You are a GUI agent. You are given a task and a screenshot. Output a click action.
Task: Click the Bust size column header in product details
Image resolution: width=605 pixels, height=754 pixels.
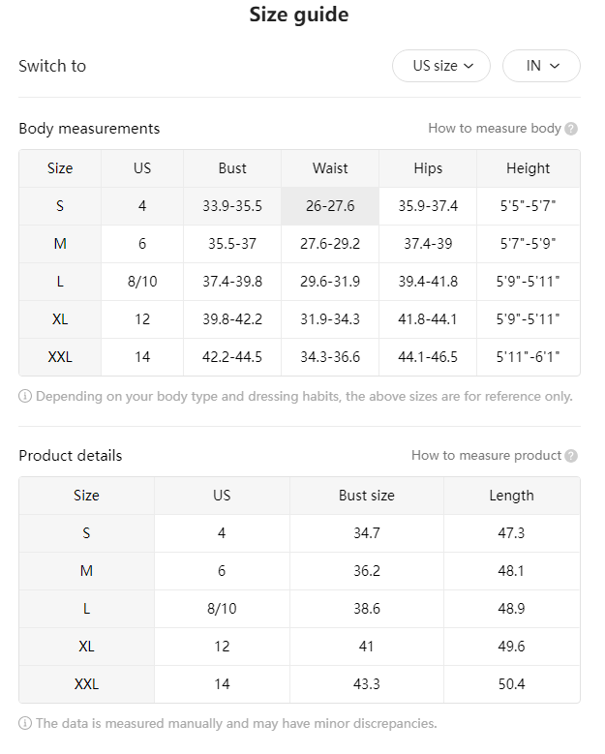(367, 496)
